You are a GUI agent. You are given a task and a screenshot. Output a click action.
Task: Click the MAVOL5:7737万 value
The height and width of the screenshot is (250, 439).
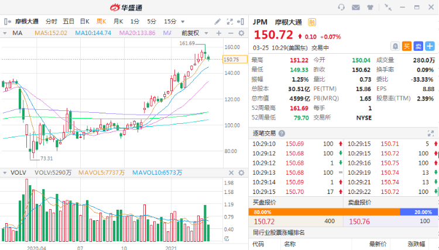(x=102, y=173)
